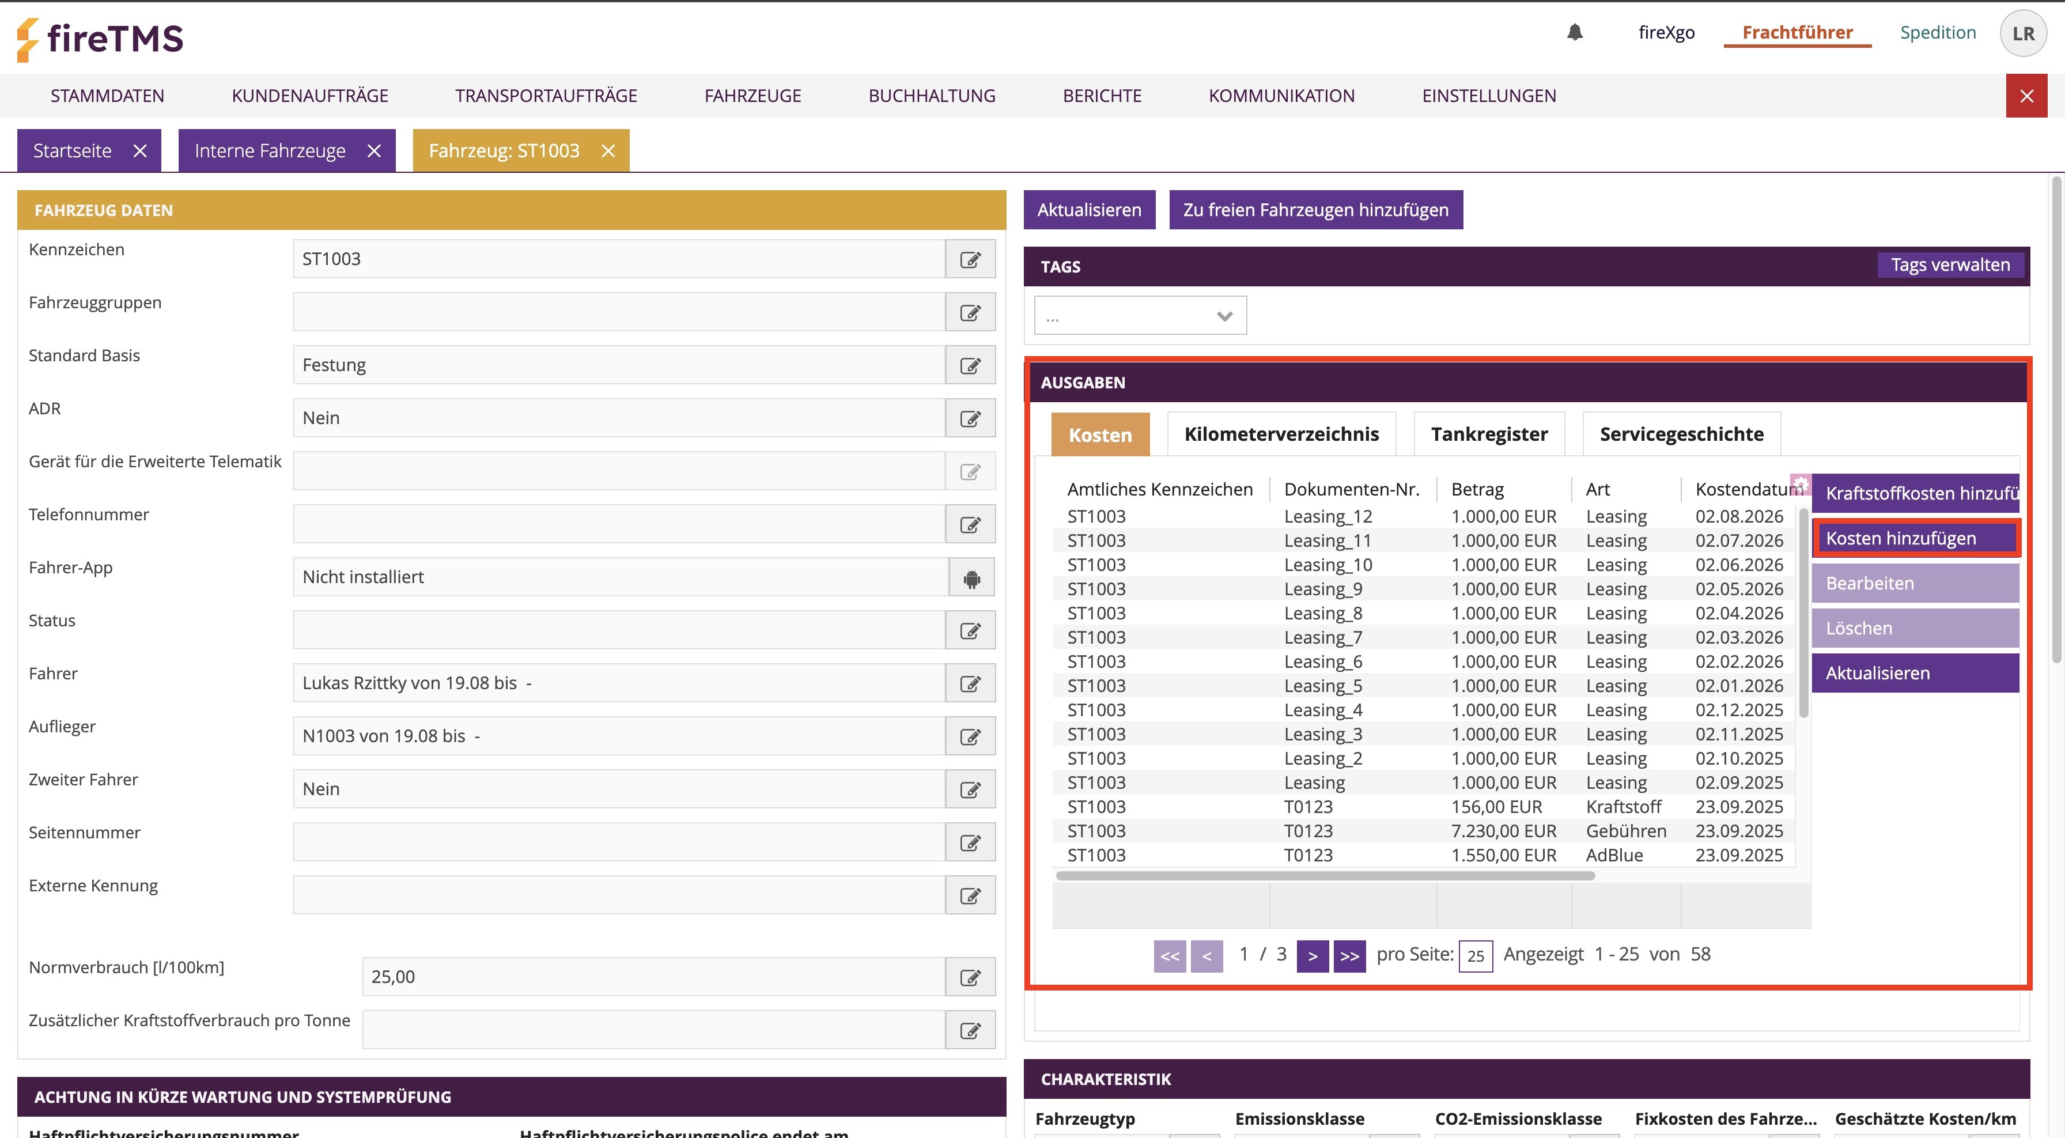Click edit icon for Standard Basis
Image resolution: width=2065 pixels, height=1138 pixels.
click(970, 365)
